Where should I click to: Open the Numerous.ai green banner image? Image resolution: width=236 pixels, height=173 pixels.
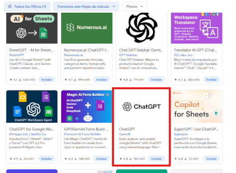[87, 28]
